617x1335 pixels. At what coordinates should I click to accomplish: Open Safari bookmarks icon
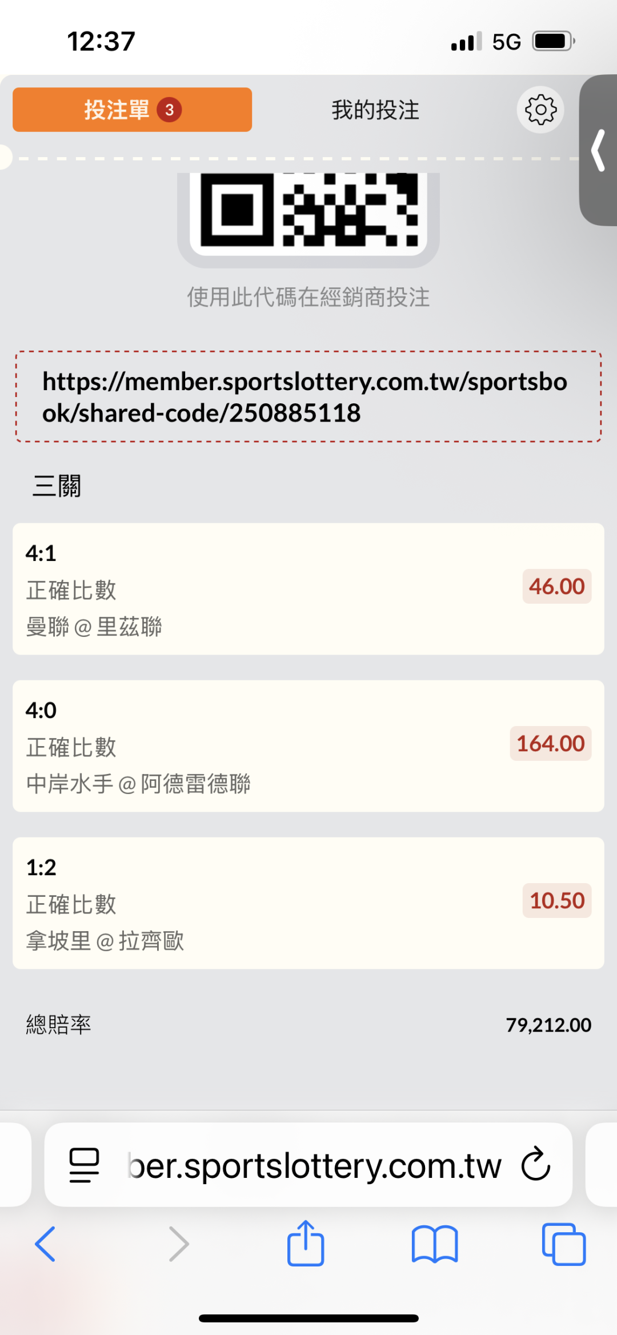coord(435,1244)
